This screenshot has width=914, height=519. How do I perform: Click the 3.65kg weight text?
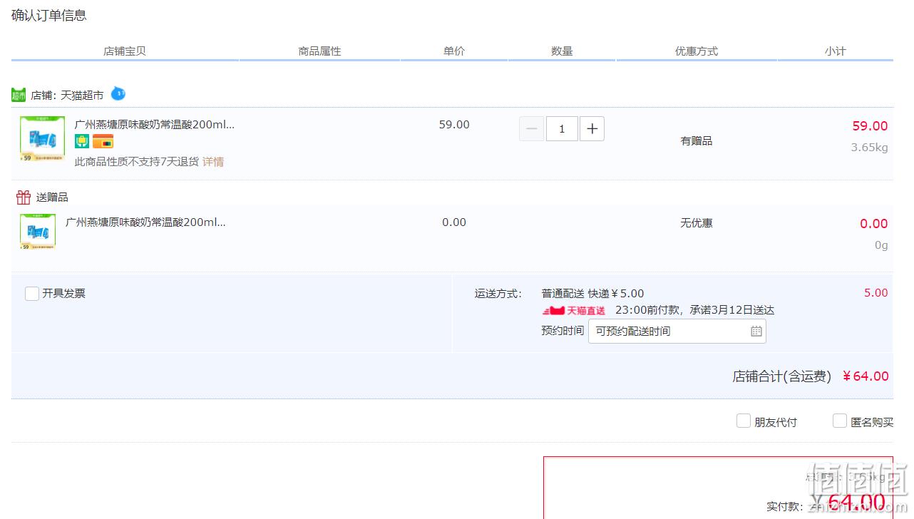coord(869,148)
